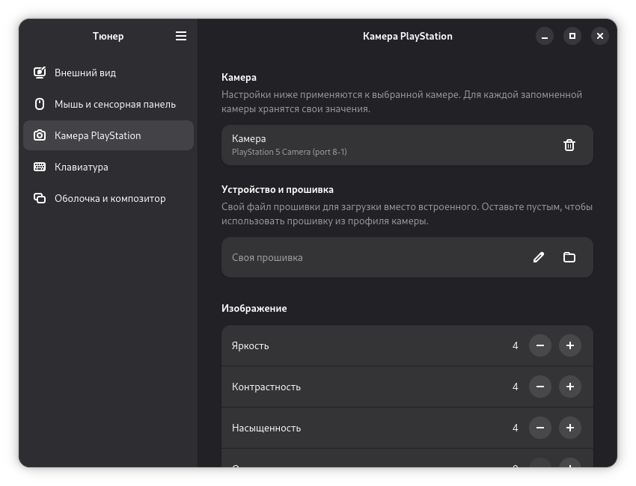Browse for a firmware file with the folder icon
Screen dimensions: 636x486
pyautogui.click(x=569, y=257)
